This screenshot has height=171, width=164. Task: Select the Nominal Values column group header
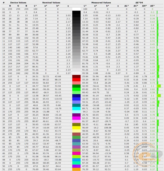point(51,3)
